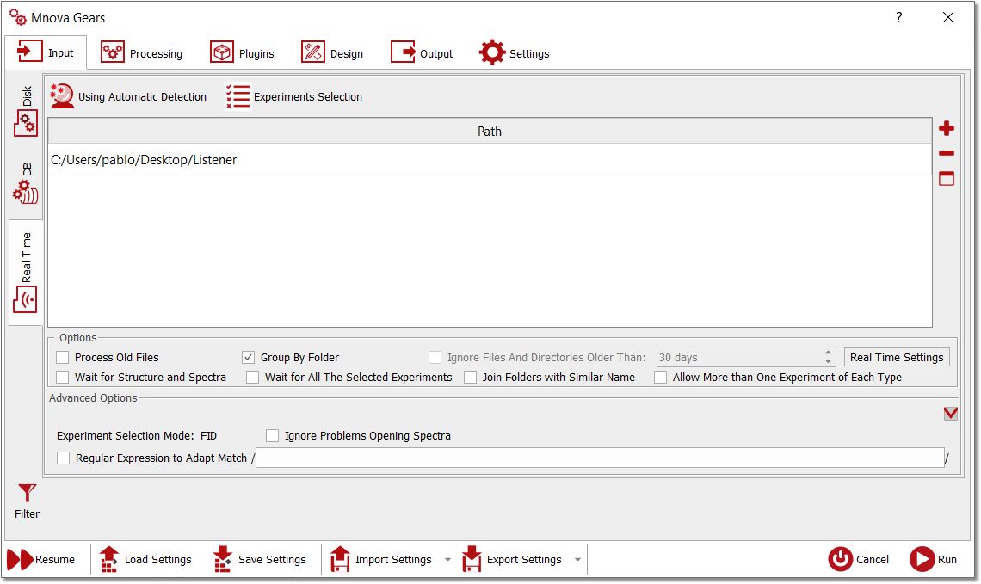The height and width of the screenshot is (584, 981).
Task: Collapse Advanced Options with the red chevron
Action: click(950, 414)
